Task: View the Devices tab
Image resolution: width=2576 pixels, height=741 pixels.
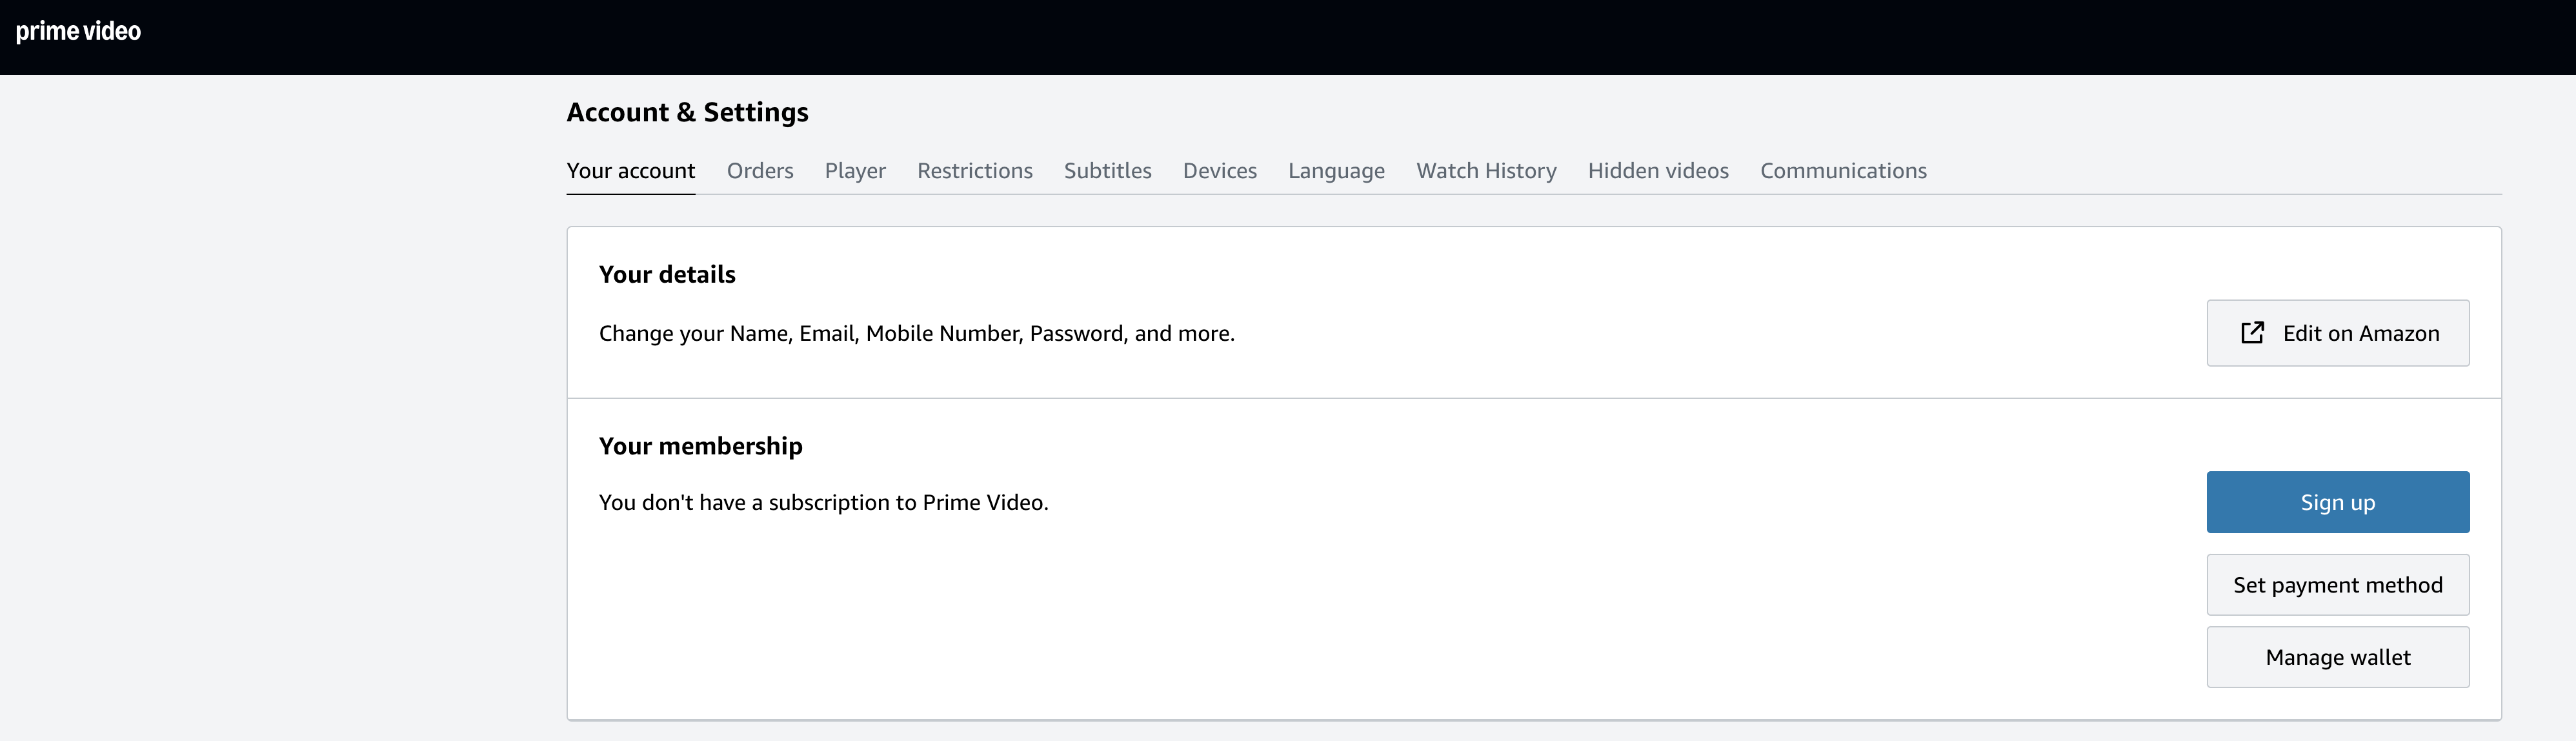Action: (x=1219, y=171)
